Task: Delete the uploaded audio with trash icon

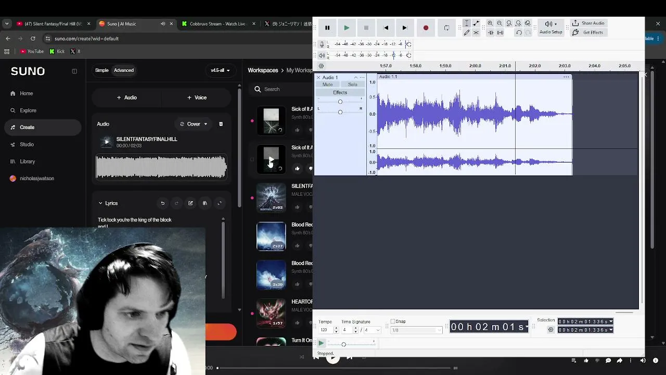Action: pos(221,124)
